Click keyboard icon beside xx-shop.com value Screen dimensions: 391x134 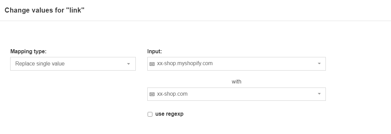click(152, 94)
